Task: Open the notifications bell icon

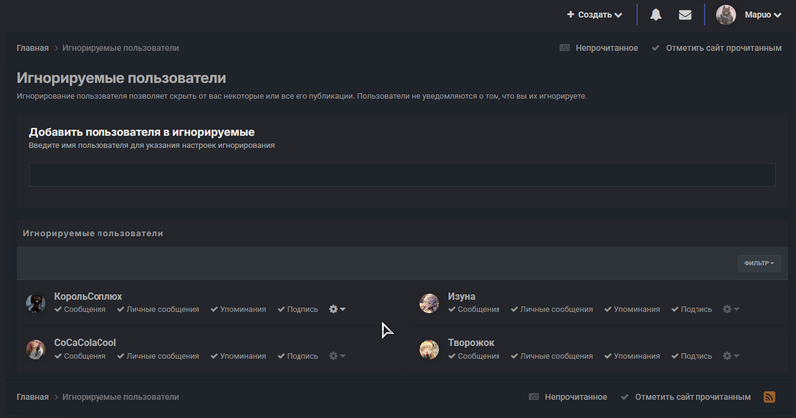Action: click(656, 15)
